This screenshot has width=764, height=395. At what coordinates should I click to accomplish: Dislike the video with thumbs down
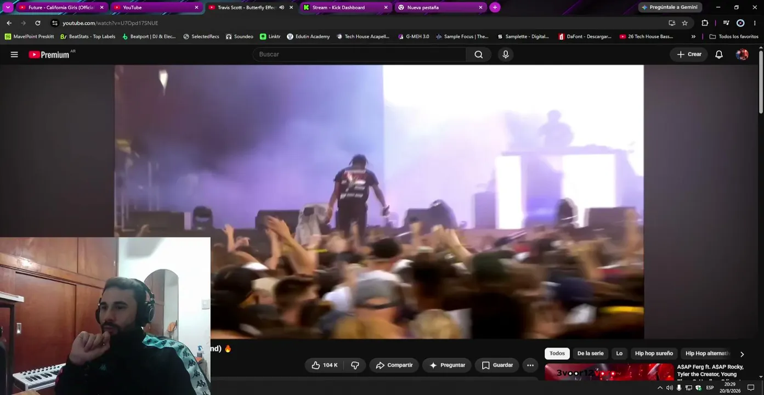point(355,365)
